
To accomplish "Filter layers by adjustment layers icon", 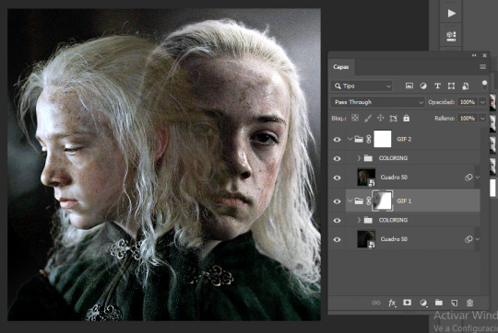I will 423,86.
